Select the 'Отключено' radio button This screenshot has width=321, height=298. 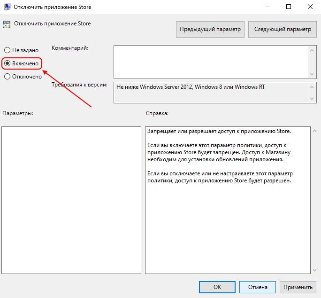coord(7,77)
